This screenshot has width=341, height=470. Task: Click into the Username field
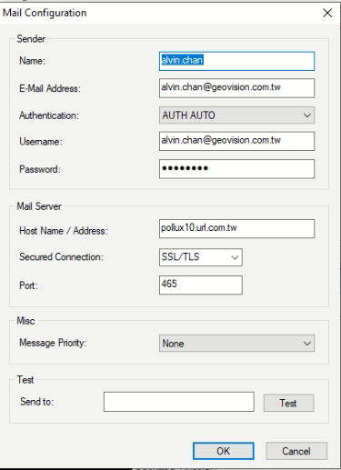click(x=236, y=141)
